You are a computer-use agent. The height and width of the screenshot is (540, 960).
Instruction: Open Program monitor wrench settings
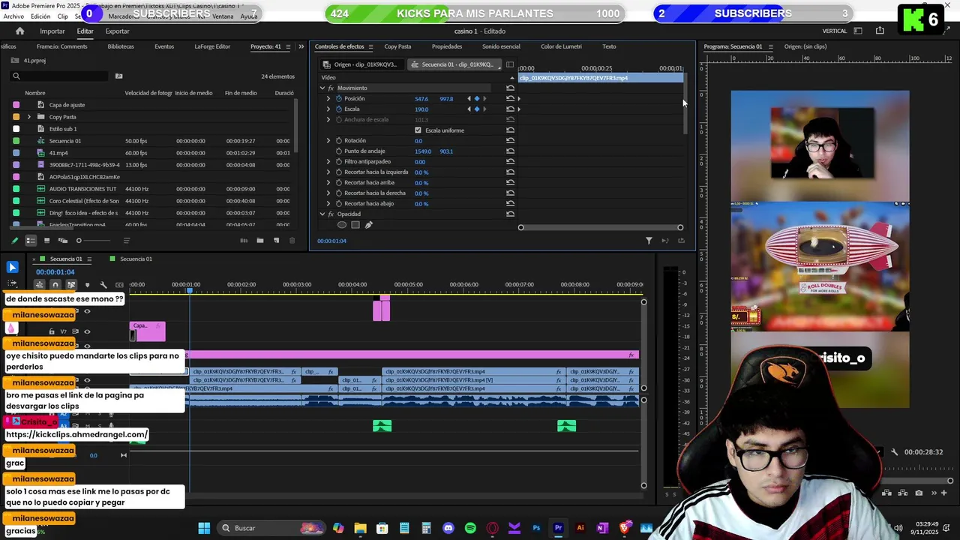[894, 452]
